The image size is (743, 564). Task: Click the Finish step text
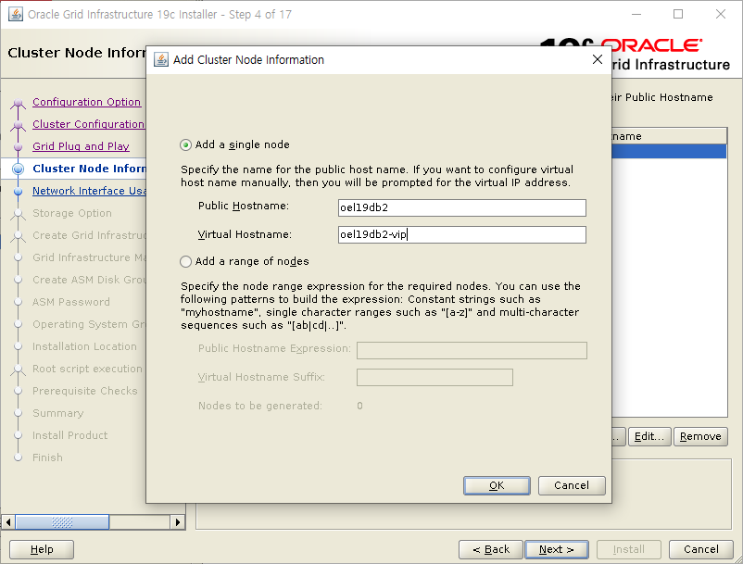click(x=47, y=457)
